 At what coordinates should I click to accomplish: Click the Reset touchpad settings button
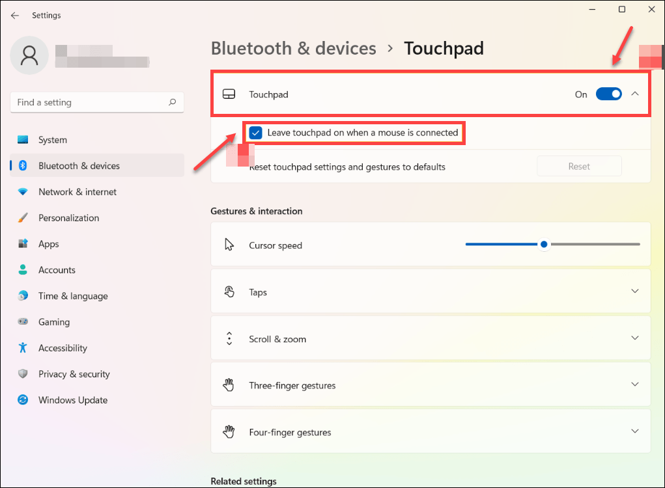tap(579, 167)
